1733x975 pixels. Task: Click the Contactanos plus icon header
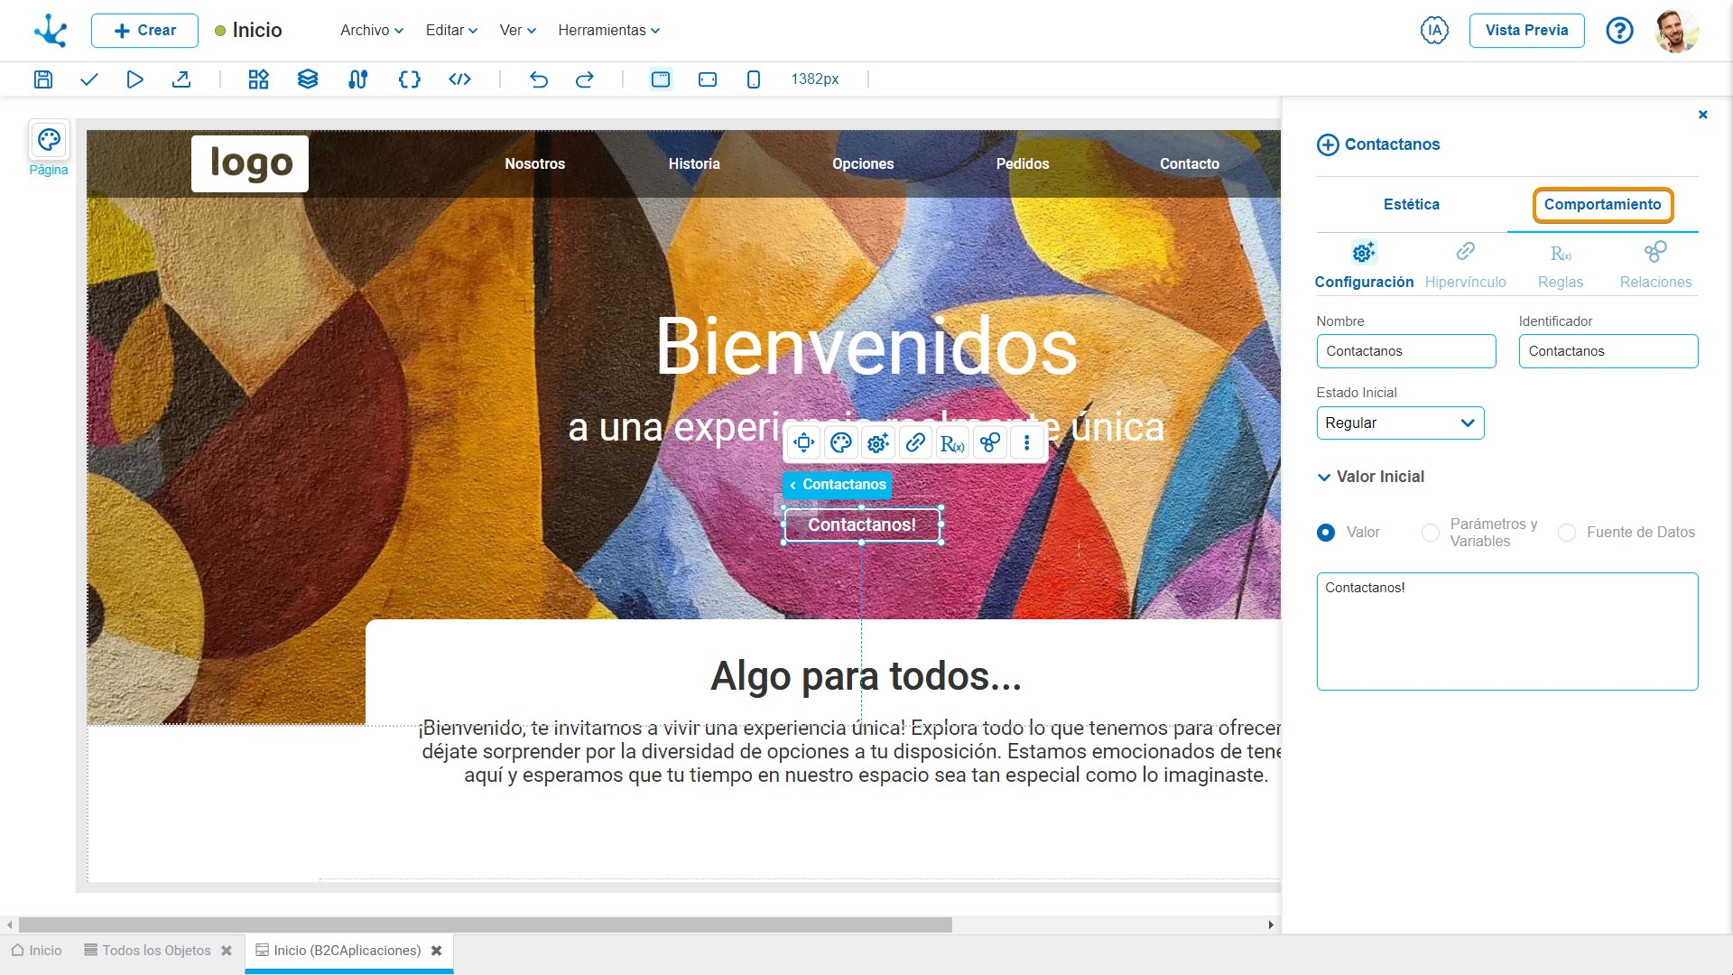(x=1328, y=144)
